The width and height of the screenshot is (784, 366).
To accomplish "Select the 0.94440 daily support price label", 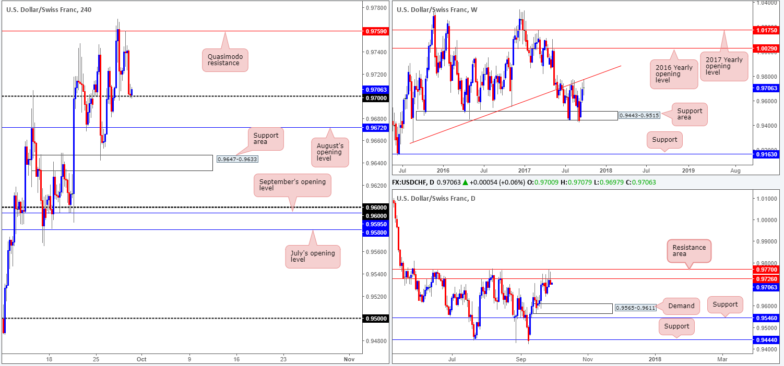I will click(766, 339).
